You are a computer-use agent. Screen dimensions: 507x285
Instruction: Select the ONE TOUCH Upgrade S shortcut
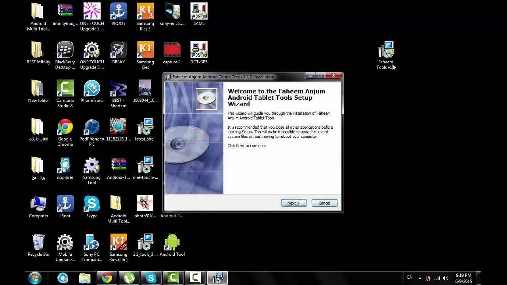pyautogui.click(x=92, y=55)
